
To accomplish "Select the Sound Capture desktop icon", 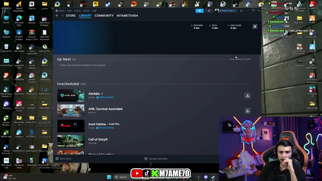I will [x=32, y=64].
